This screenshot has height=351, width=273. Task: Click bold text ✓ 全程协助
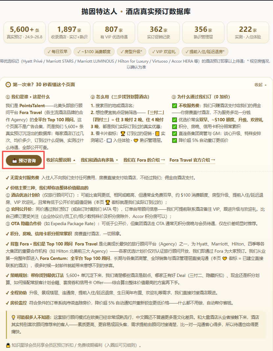[16, 293]
